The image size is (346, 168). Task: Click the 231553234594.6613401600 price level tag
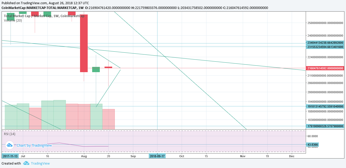point(325,47)
